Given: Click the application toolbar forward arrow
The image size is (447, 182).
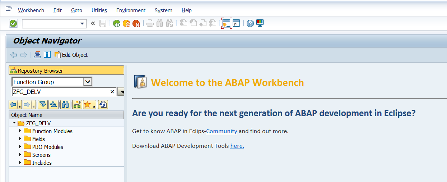Looking at the screenshot, I should click(x=24, y=55).
